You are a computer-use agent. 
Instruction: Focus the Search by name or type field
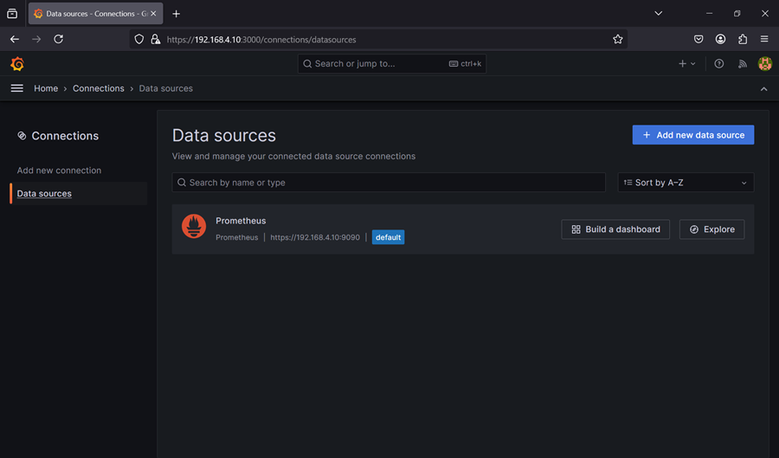tap(389, 183)
